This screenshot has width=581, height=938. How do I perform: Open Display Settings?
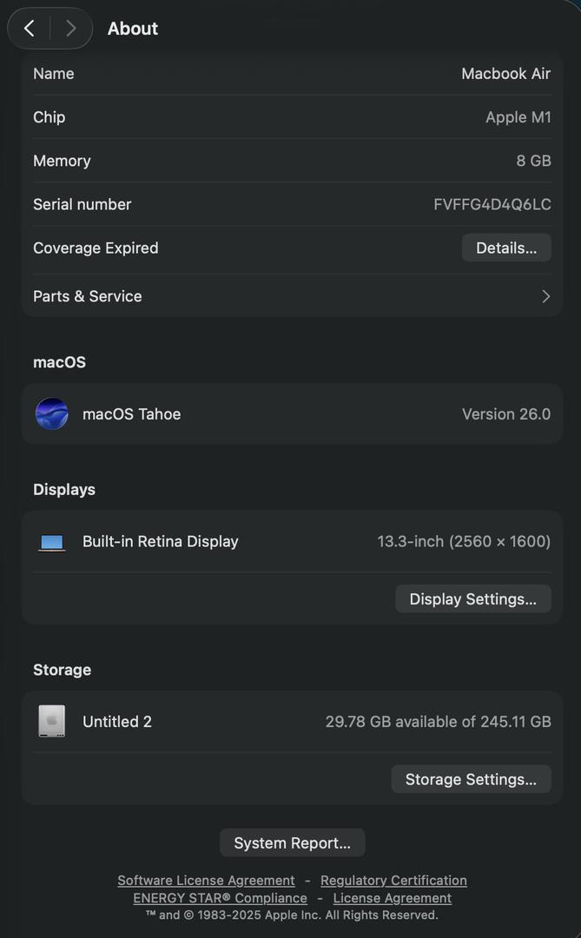(x=473, y=599)
